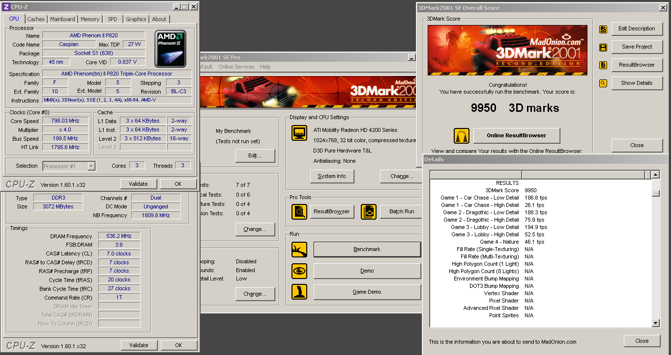Click the monitor icon in Display and CPU Settings

pos(299,132)
